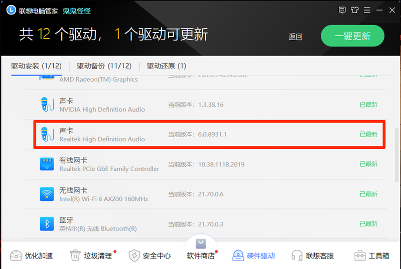
Task: Click the 无线网卡 heading label
Action: click(73, 190)
